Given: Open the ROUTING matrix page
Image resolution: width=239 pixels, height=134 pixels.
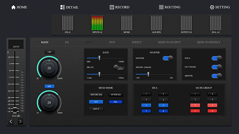Looking at the screenshot, I should coord(170,7).
